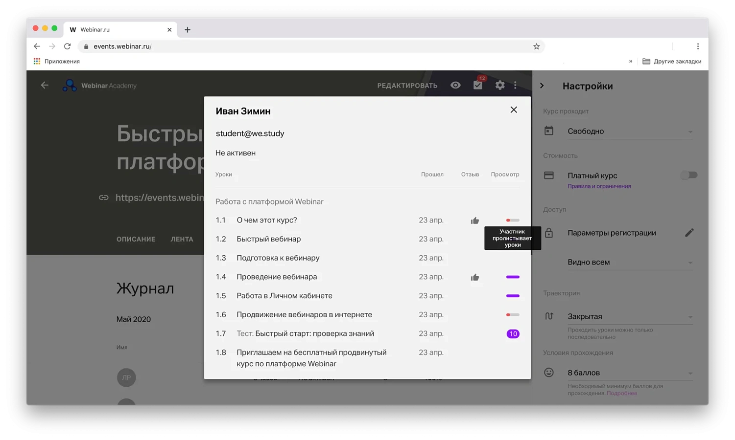
Task: Click thumbs-up icon for lesson 1.1
Action: [475, 220]
